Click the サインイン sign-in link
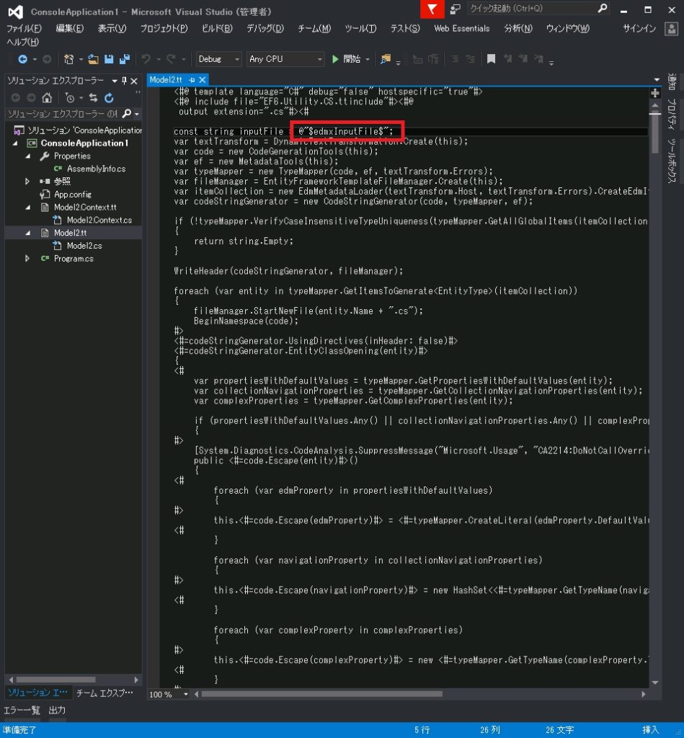684x738 pixels. [639, 28]
